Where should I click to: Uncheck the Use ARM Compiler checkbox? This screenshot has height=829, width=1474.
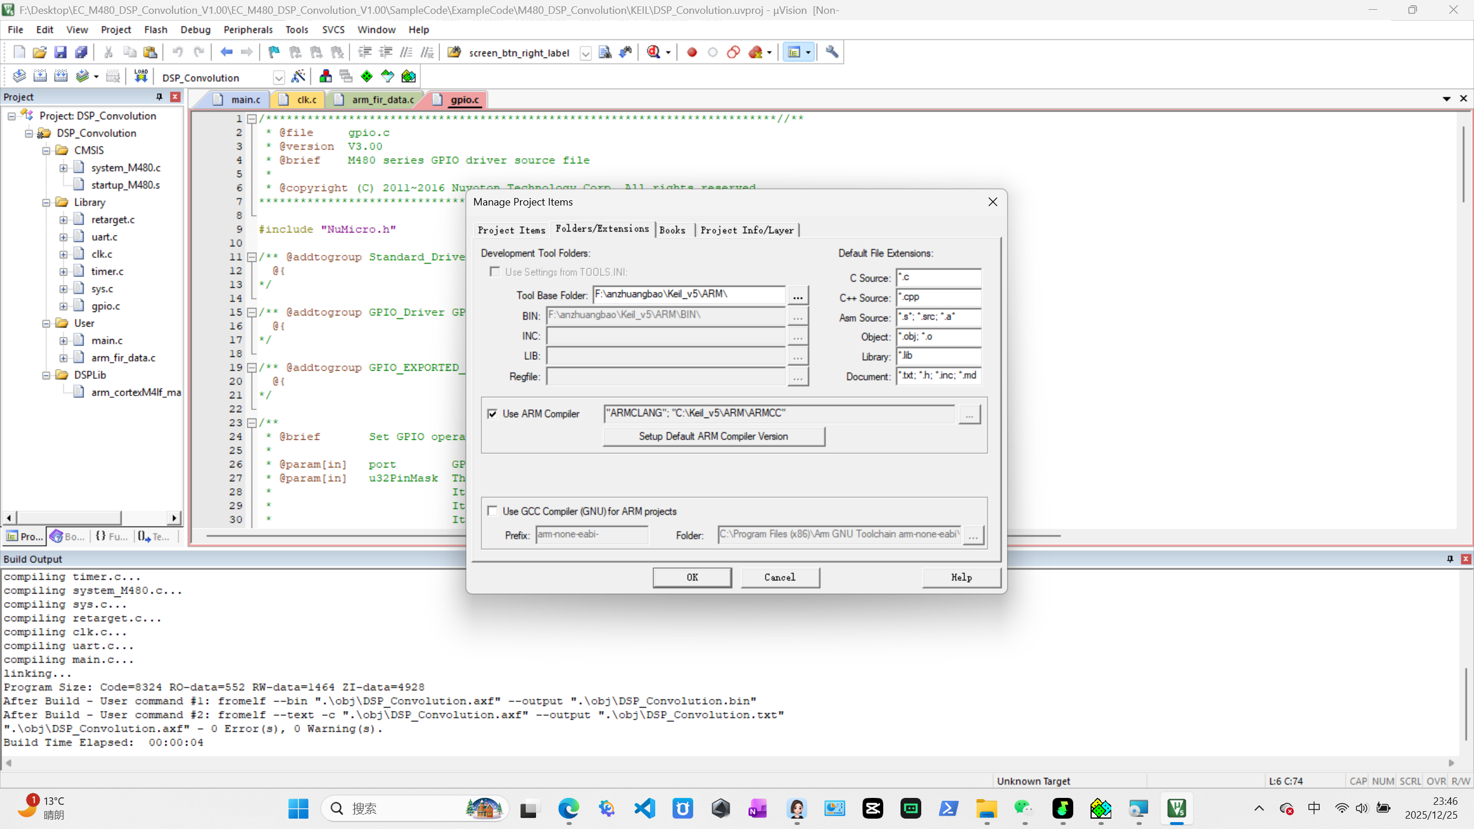(x=492, y=414)
